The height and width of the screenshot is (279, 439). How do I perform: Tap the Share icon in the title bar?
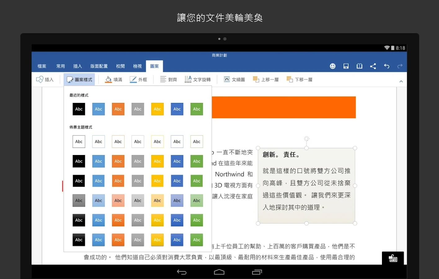coord(373,66)
